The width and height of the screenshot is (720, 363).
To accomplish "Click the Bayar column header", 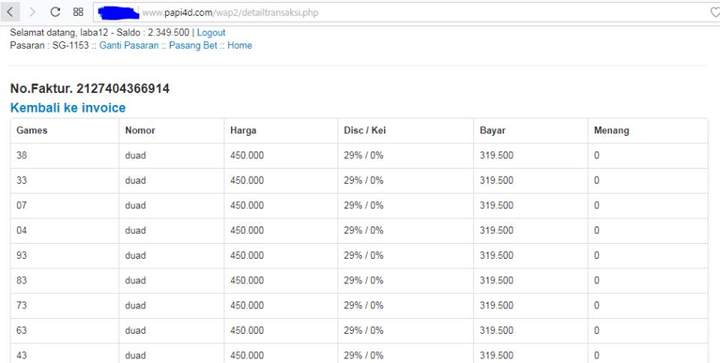I will click(x=493, y=130).
